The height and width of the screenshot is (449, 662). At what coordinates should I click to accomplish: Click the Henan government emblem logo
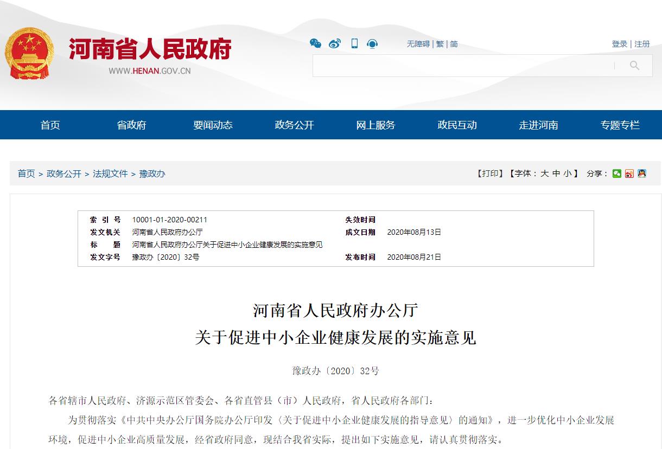coord(29,54)
